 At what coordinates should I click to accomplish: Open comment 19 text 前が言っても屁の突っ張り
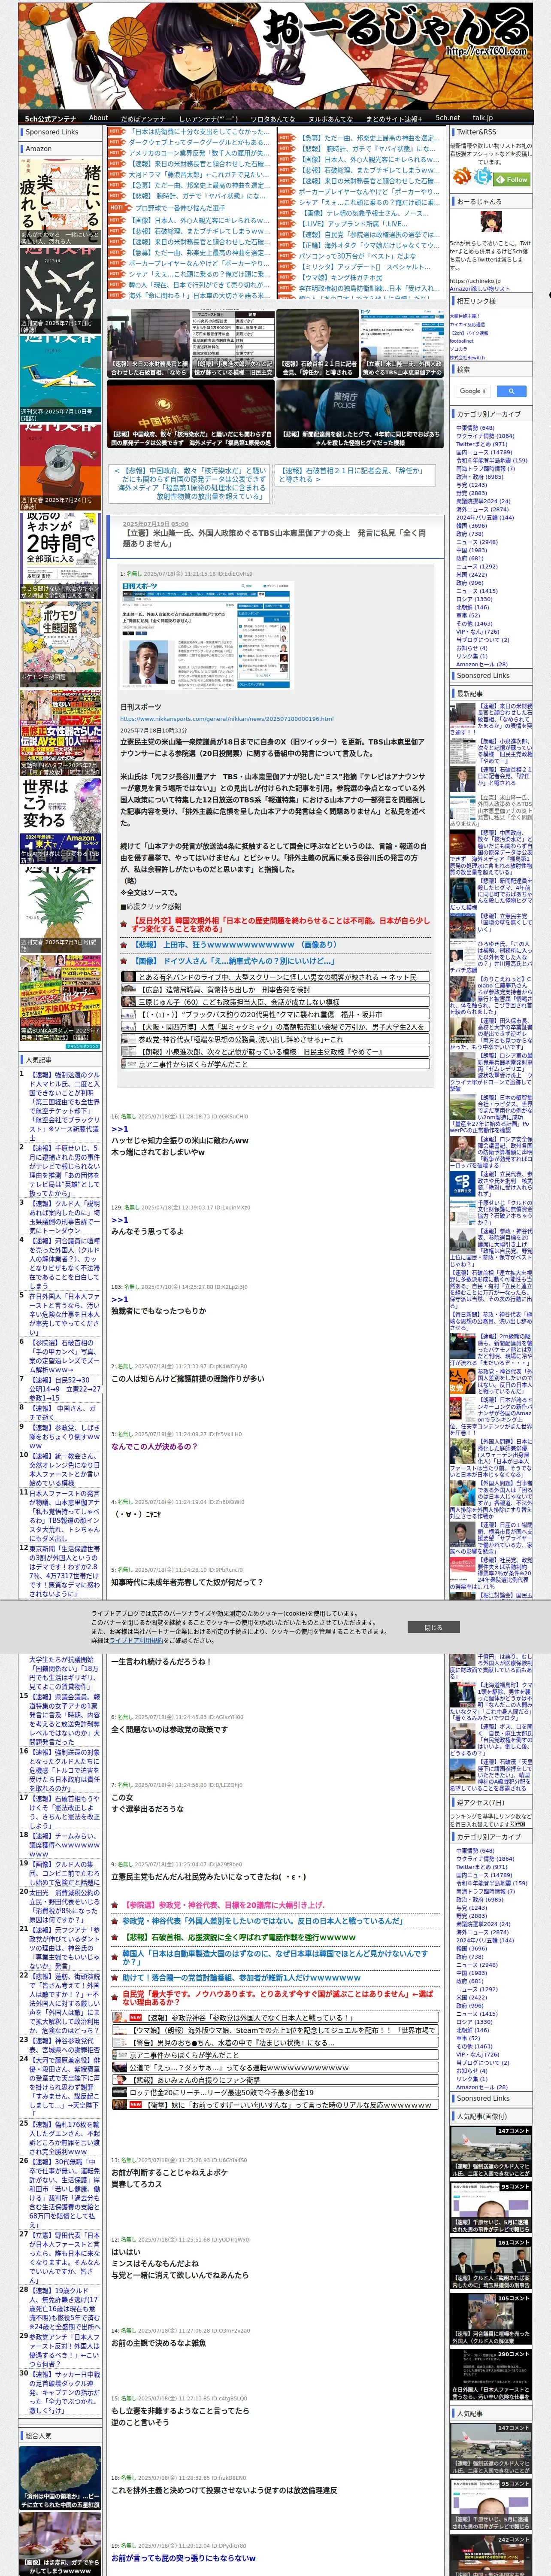click(183, 2558)
